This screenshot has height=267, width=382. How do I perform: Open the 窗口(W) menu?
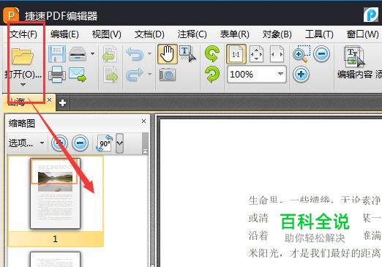point(363,34)
